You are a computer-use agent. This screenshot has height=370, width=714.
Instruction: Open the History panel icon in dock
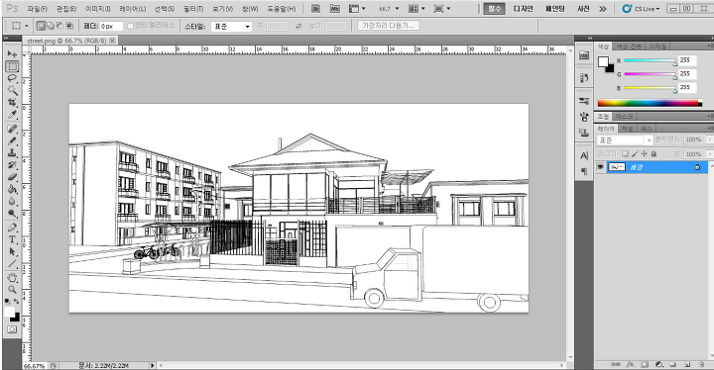pos(584,78)
